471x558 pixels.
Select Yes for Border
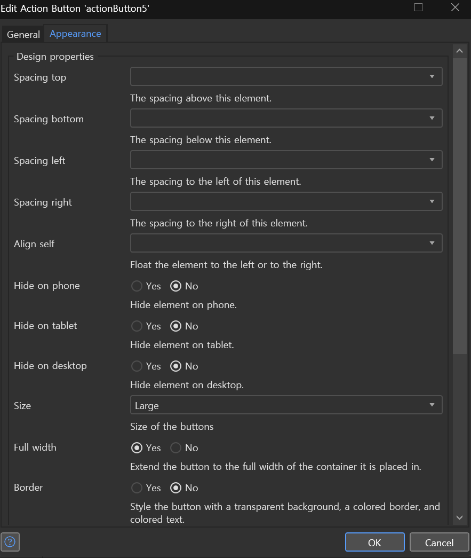(x=137, y=488)
